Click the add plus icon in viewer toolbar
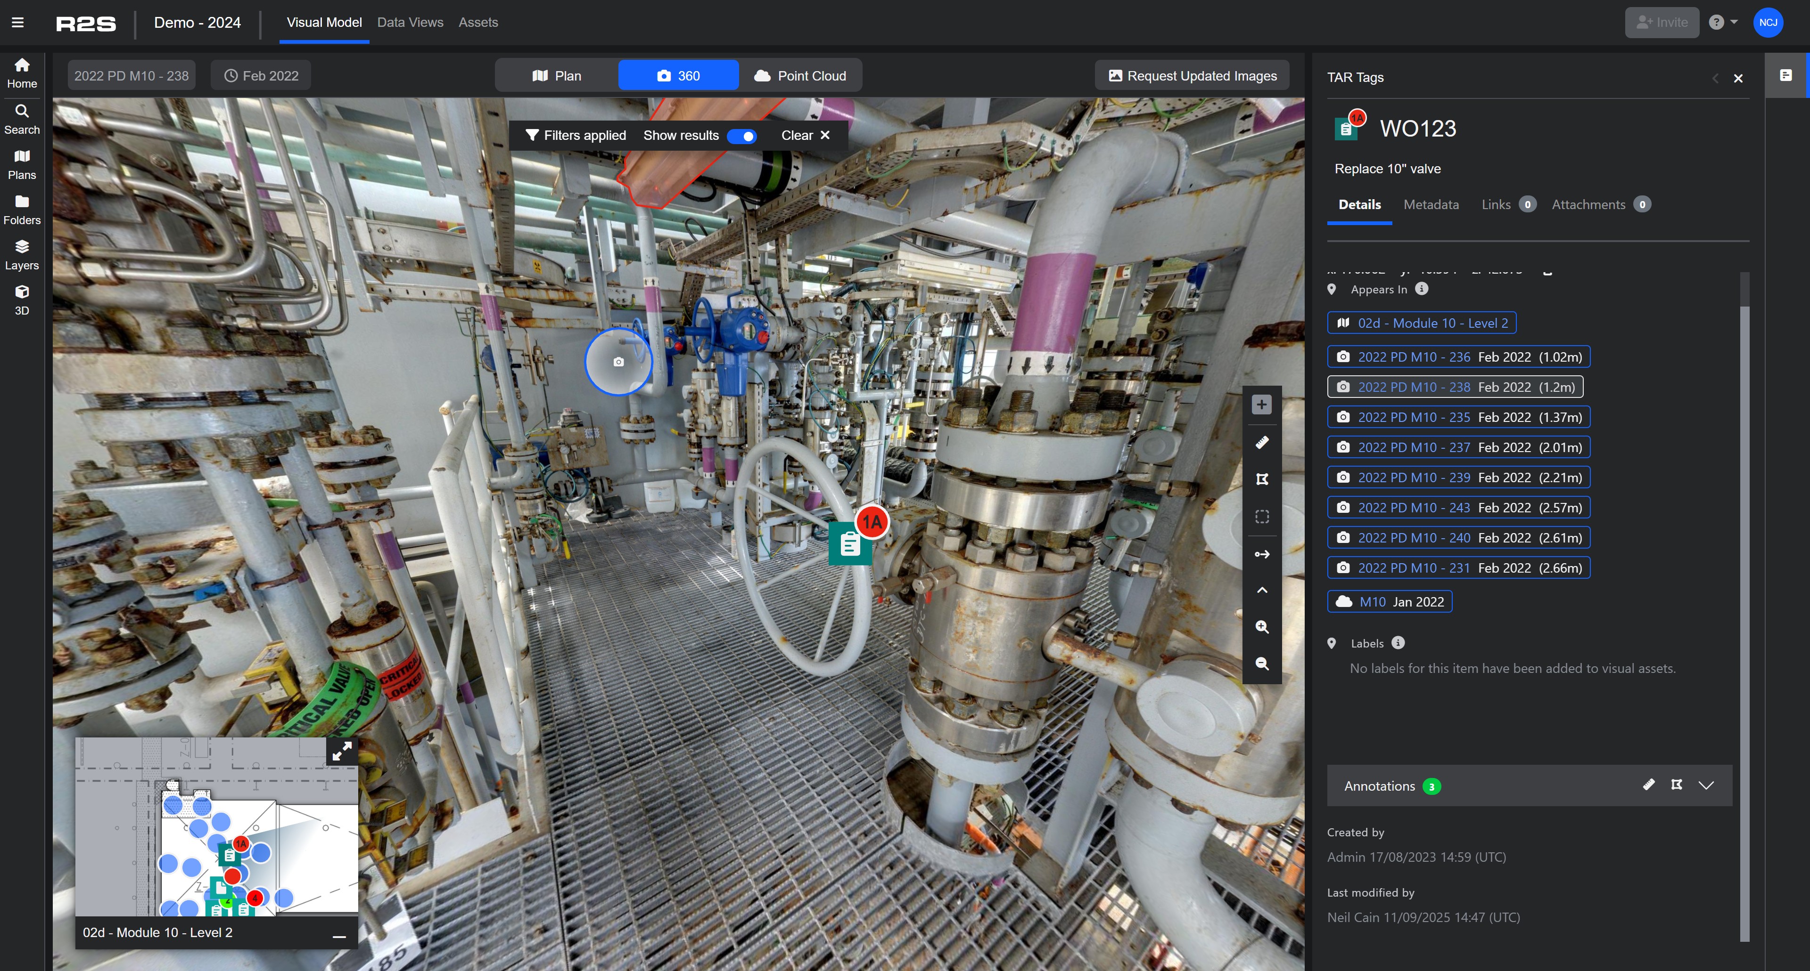Image resolution: width=1810 pixels, height=971 pixels. tap(1262, 405)
